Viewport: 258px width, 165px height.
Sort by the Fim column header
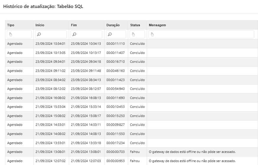click(x=74, y=25)
